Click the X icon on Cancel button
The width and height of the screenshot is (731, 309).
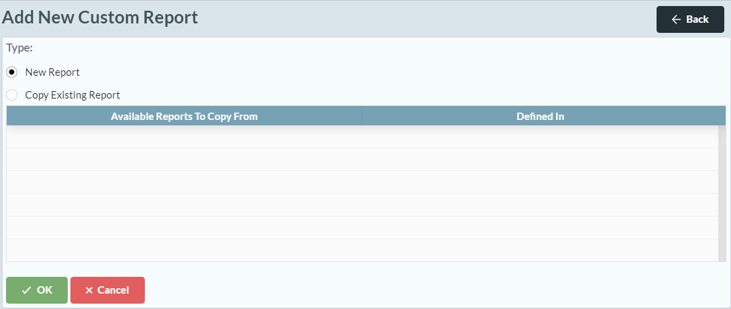pyautogui.click(x=89, y=290)
